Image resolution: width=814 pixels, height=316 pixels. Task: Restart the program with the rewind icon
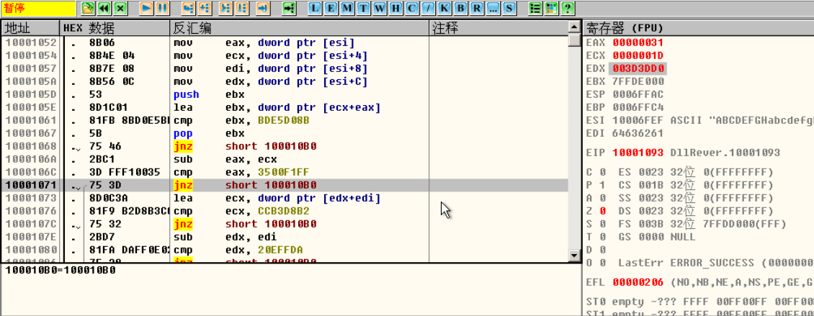coord(104,8)
